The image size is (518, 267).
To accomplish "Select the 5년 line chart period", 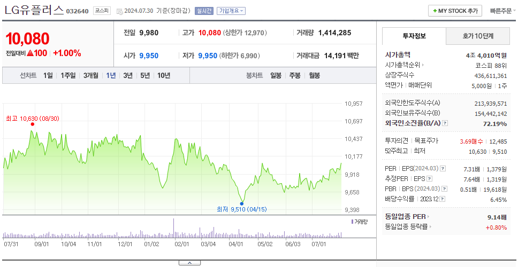I will 145,75.
